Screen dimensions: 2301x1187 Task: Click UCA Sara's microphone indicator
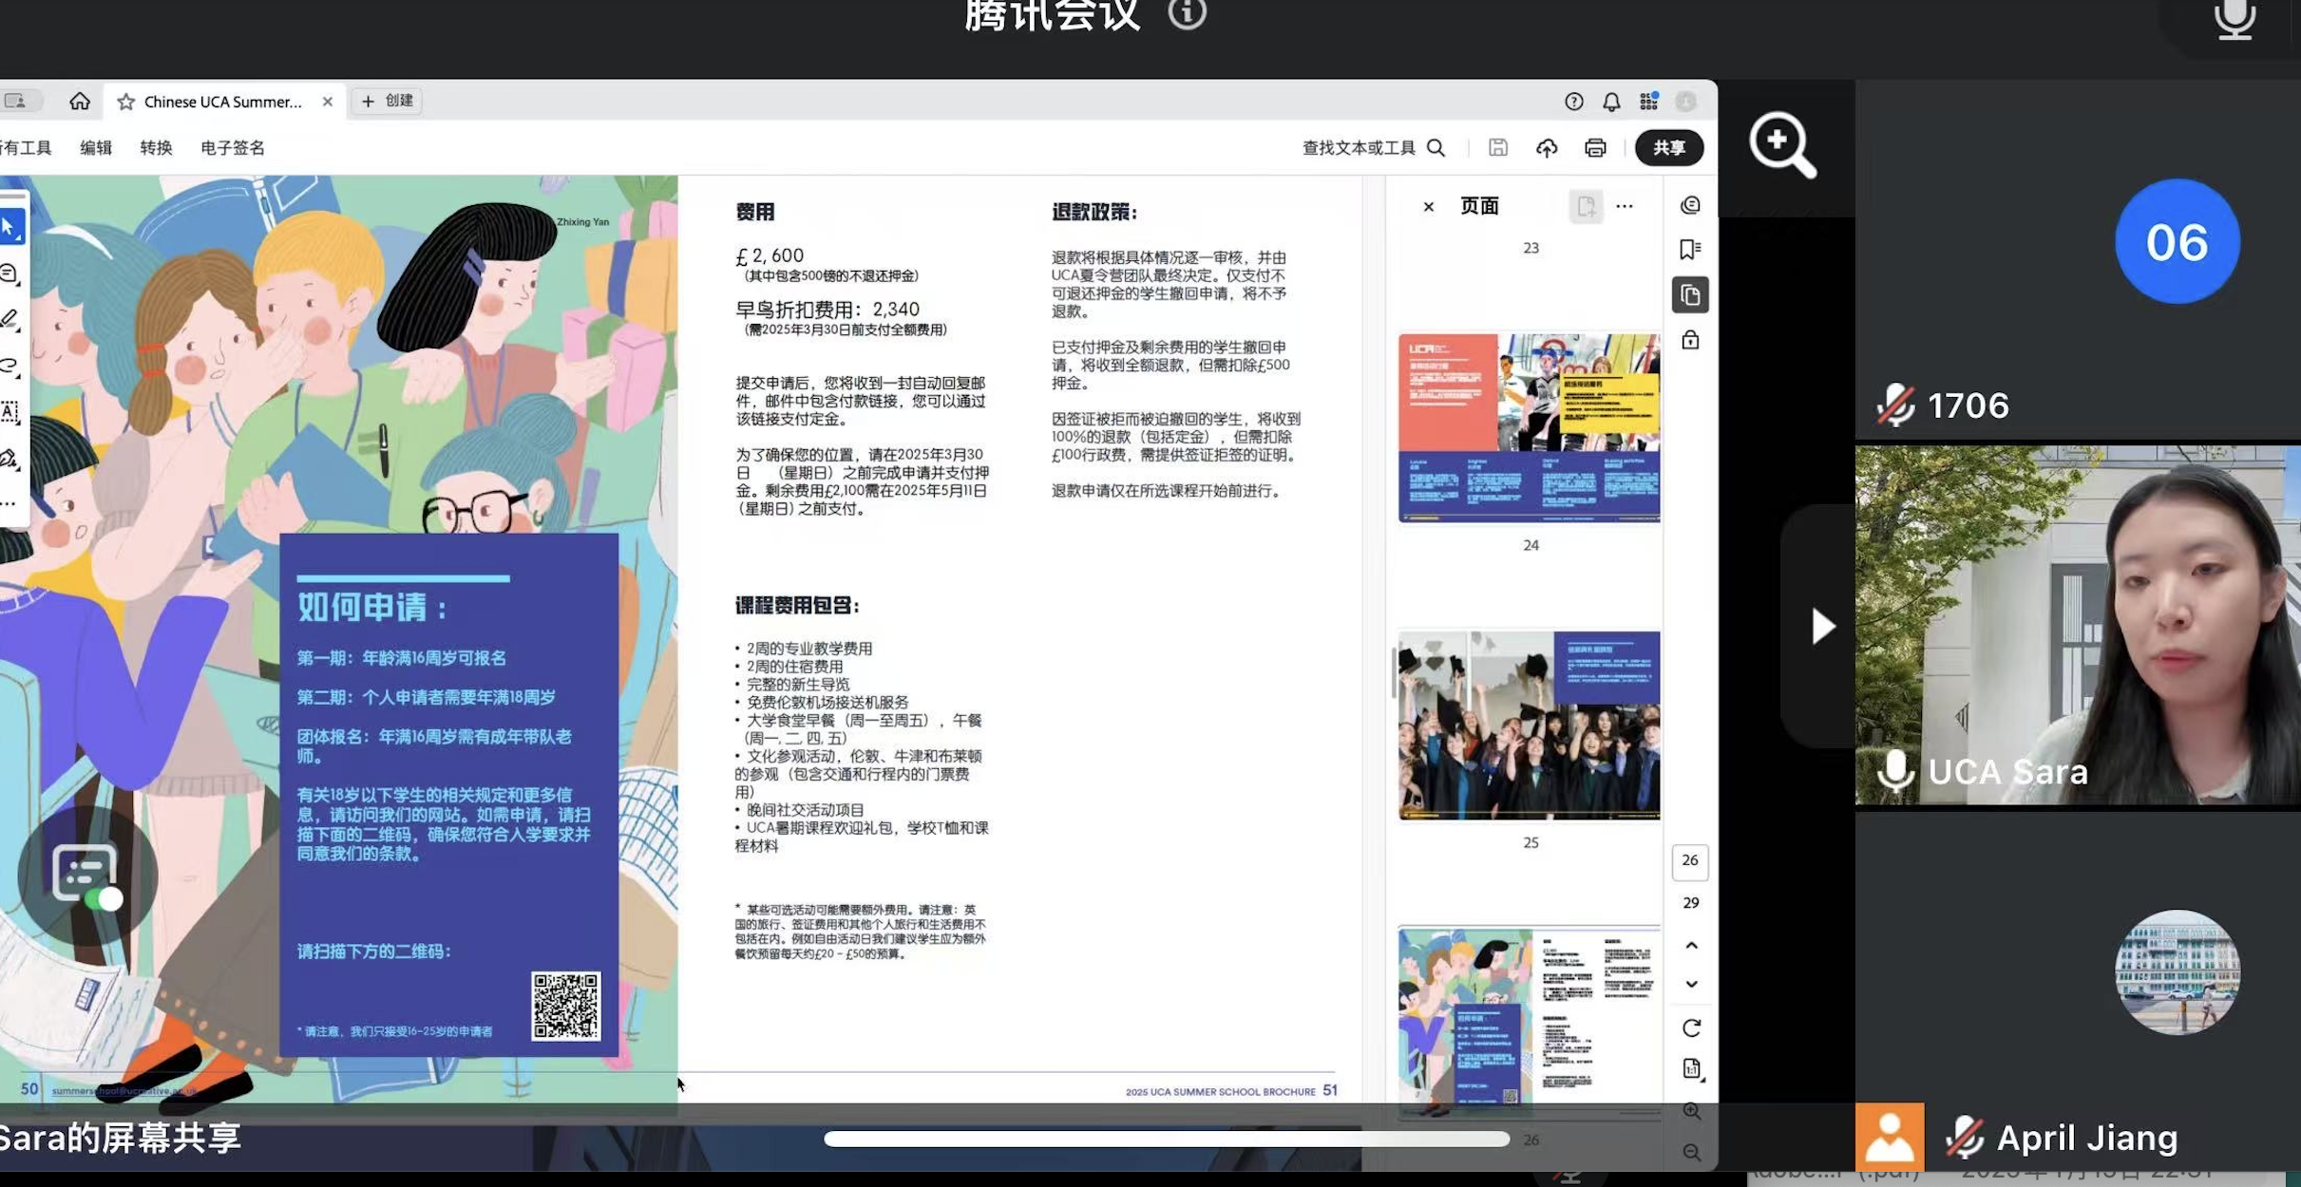[x=1895, y=770]
